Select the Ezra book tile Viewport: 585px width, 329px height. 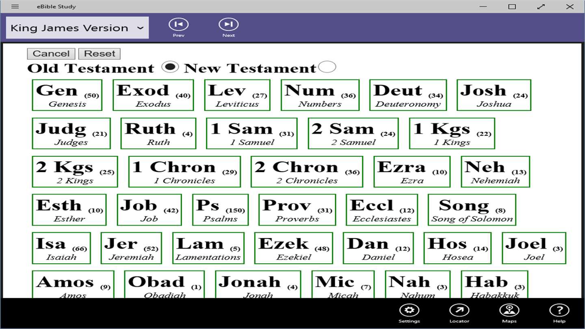tap(412, 171)
